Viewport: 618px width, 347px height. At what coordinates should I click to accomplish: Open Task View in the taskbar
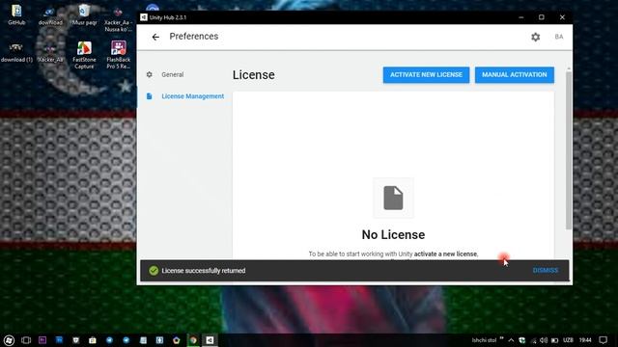(26, 340)
